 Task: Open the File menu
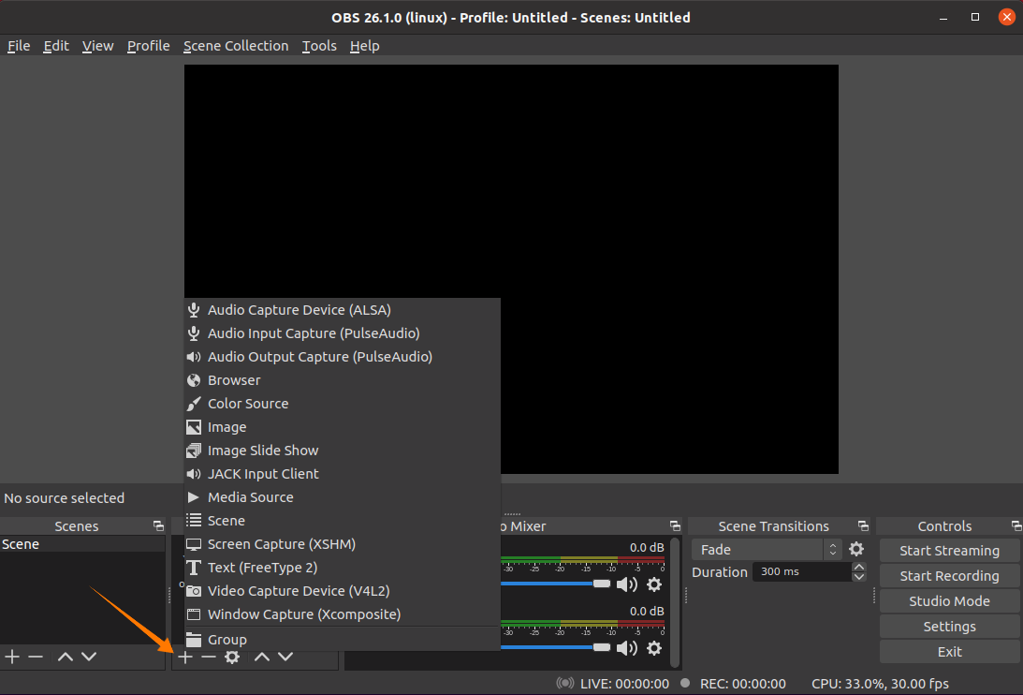click(19, 46)
